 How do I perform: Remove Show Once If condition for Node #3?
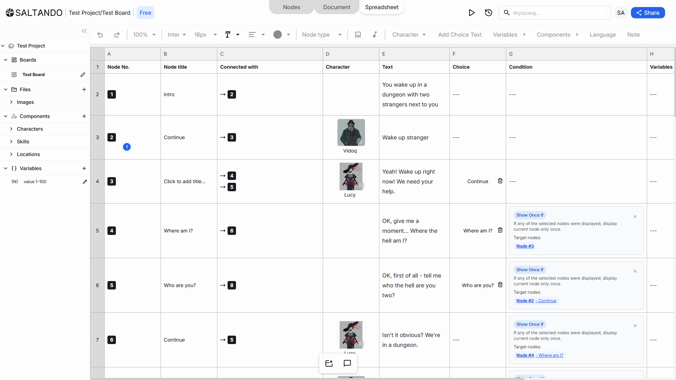[635, 217]
